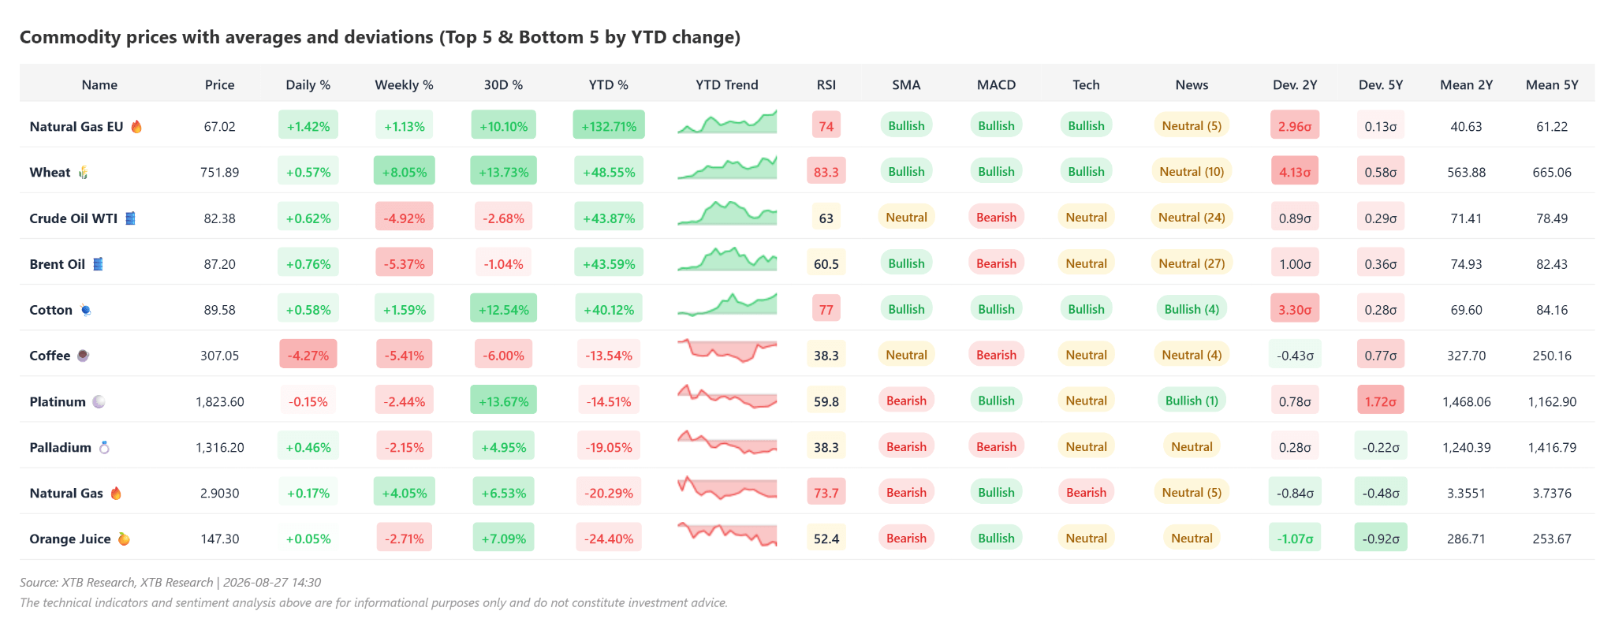The width and height of the screenshot is (1615, 630).
Task: Click the 4.13σ deviation cell for Wheat
Action: (1295, 171)
